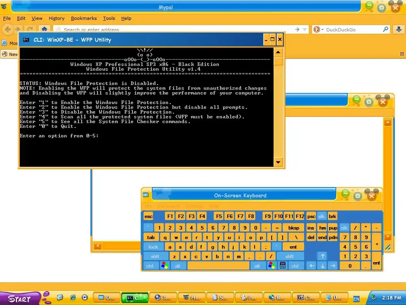Switch to the On-Screen Keyboard taskbar button
This screenshot has width=406, height=305.
[x=107, y=298]
